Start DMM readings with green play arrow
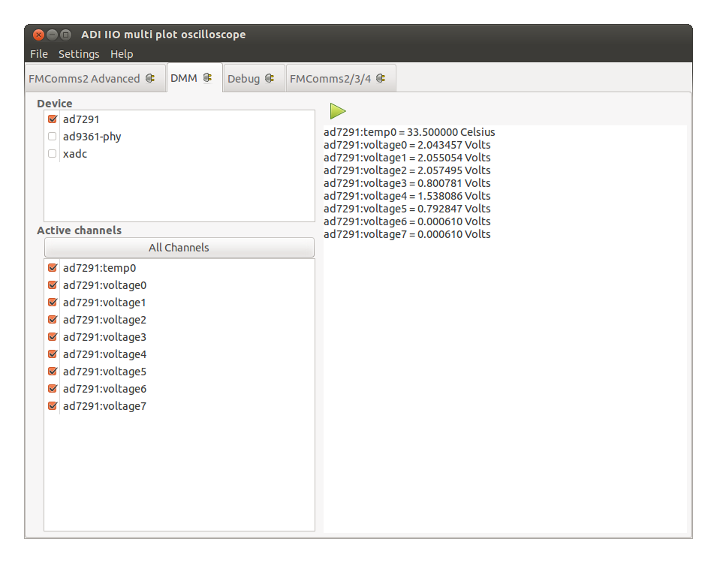This screenshot has width=717, height=563. [338, 110]
